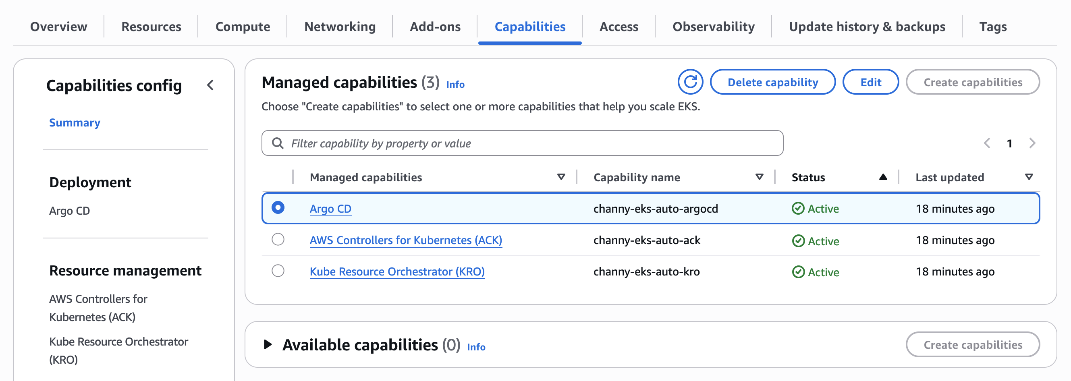Toggle Status column sort arrow

(883, 177)
